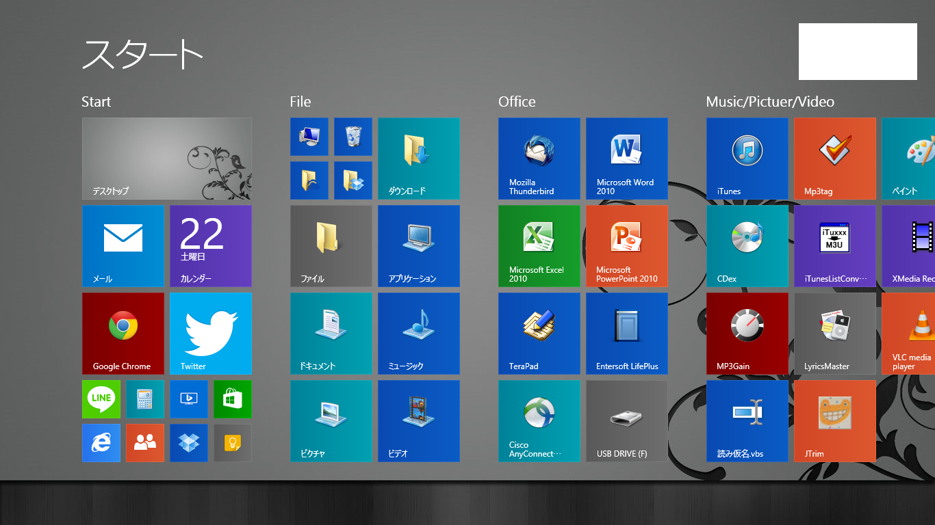Select the "File" group header
The height and width of the screenshot is (525, 935).
pos(300,102)
